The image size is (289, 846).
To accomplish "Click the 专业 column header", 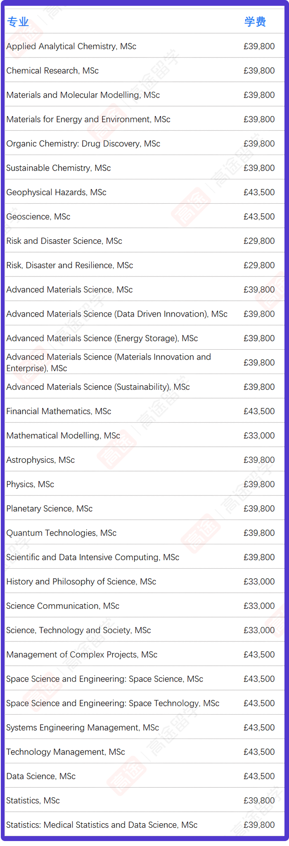I will [18, 22].
